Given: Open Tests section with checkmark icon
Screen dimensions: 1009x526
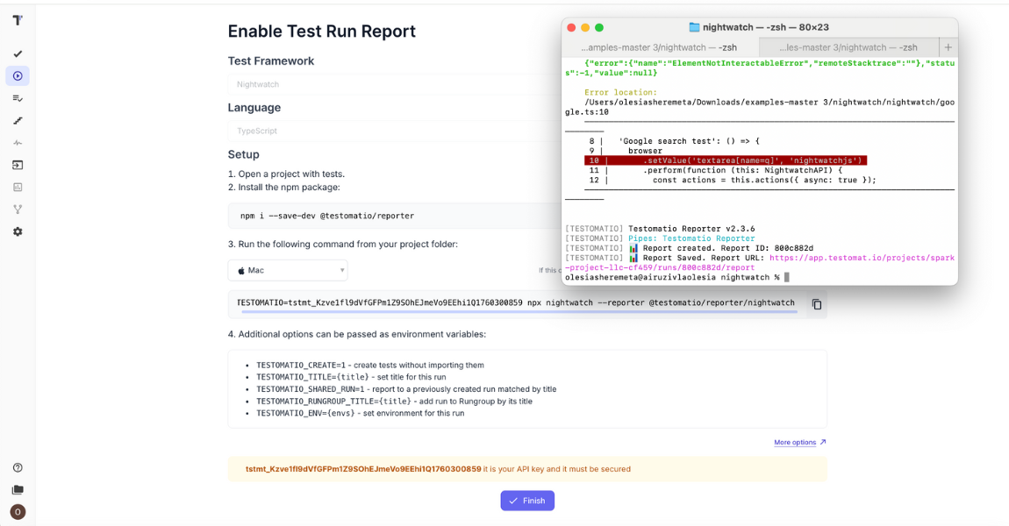Looking at the screenshot, I should coord(18,54).
